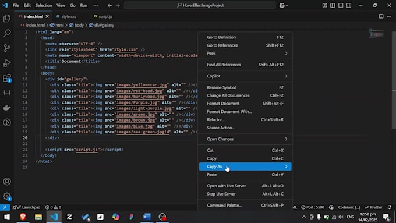Toggle Secondary Side Bar visibility

[349, 5]
